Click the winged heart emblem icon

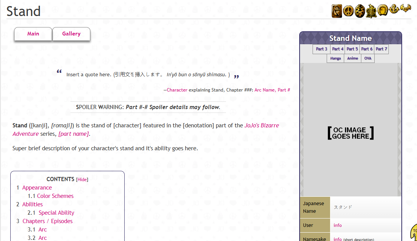tap(406, 8)
